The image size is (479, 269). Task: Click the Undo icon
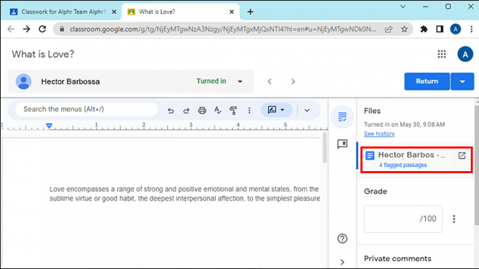tap(171, 110)
